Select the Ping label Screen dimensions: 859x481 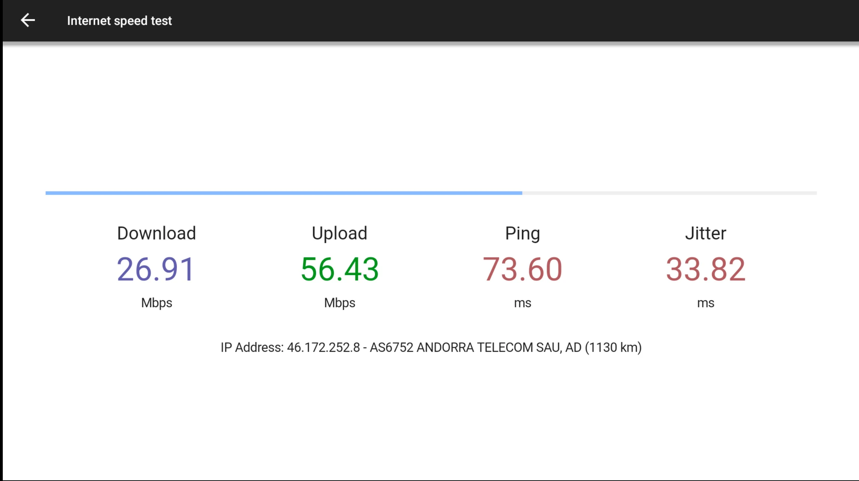[522, 234]
